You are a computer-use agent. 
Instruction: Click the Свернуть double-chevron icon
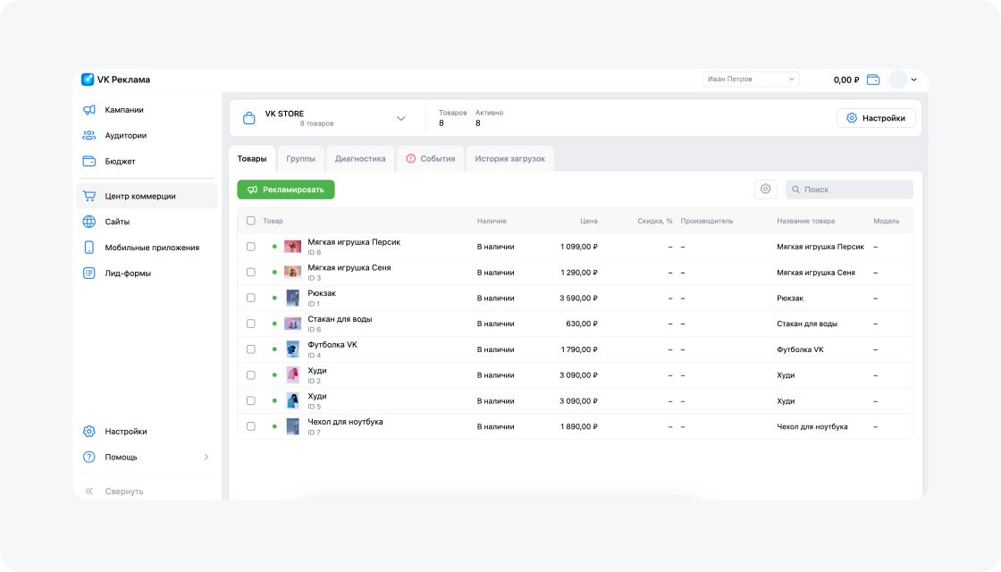coord(89,491)
